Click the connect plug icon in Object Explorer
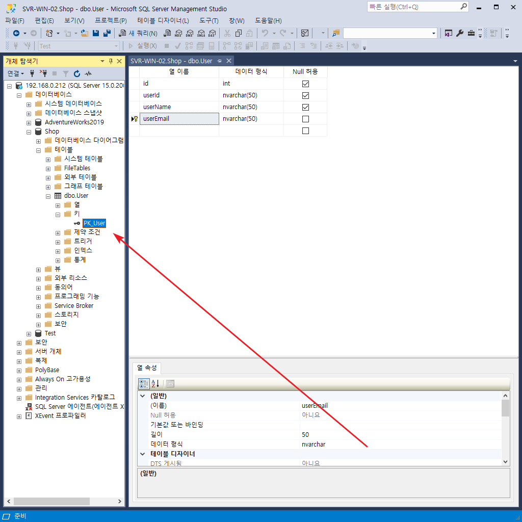522x522 pixels. [32, 73]
